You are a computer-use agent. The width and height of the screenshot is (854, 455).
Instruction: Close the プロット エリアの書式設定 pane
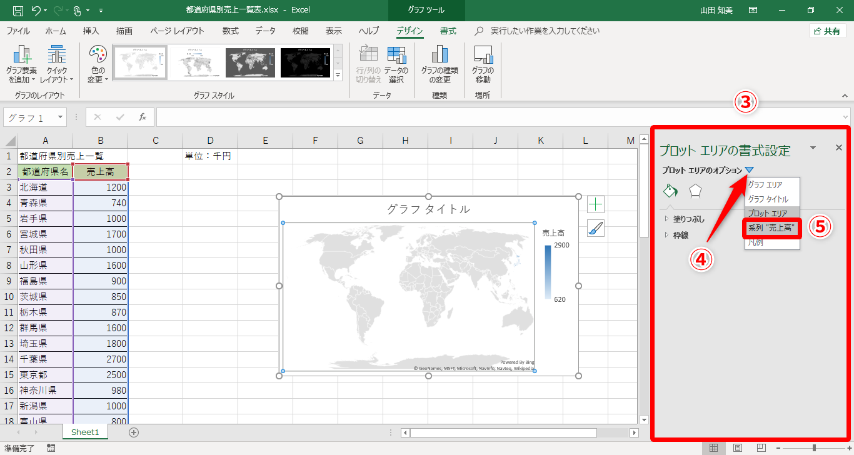tap(839, 147)
